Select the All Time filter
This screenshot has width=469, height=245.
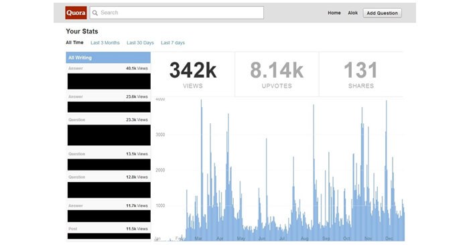point(74,42)
